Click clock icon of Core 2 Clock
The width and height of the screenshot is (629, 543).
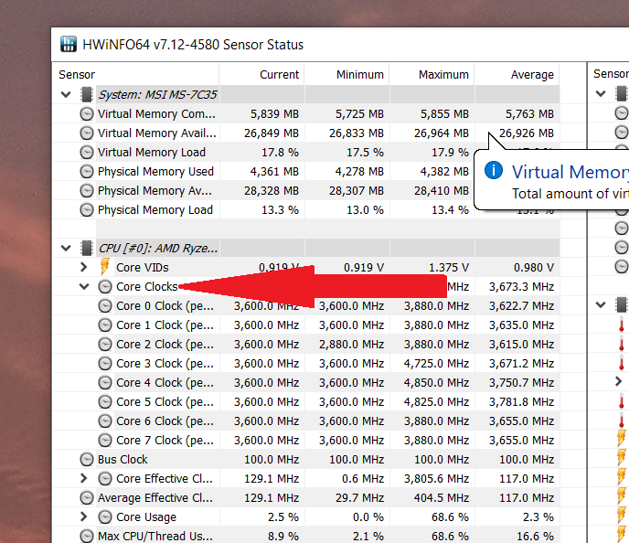point(105,344)
